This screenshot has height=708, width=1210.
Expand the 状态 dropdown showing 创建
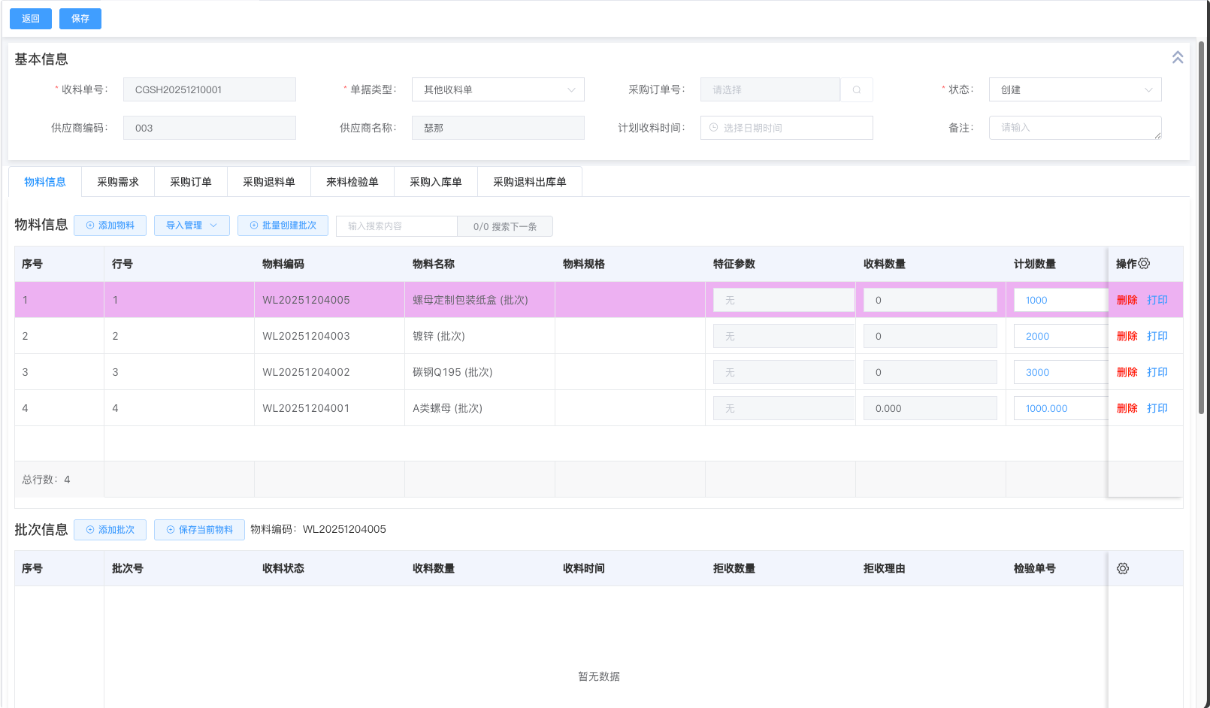1075,90
